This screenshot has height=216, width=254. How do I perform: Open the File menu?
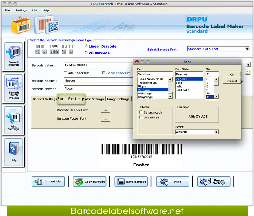(x=7, y=10)
